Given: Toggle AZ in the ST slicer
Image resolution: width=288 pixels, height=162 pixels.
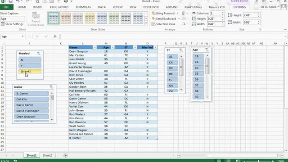Looking at the screenshot, I should pyautogui.click(x=172, y=57).
